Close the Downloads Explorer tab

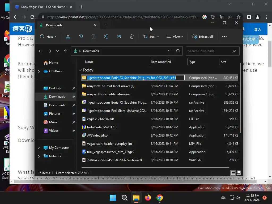point(95,25)
